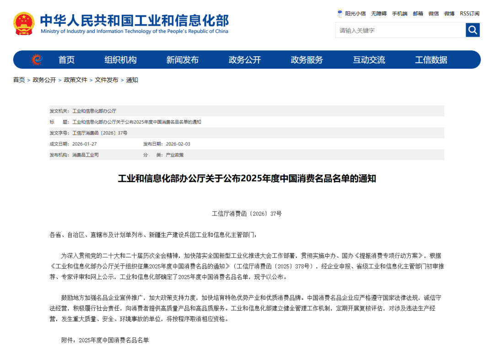Click 首页 in the blue navigation bar
The width and height of the screenshot is (494, 351).
[66, 60]
